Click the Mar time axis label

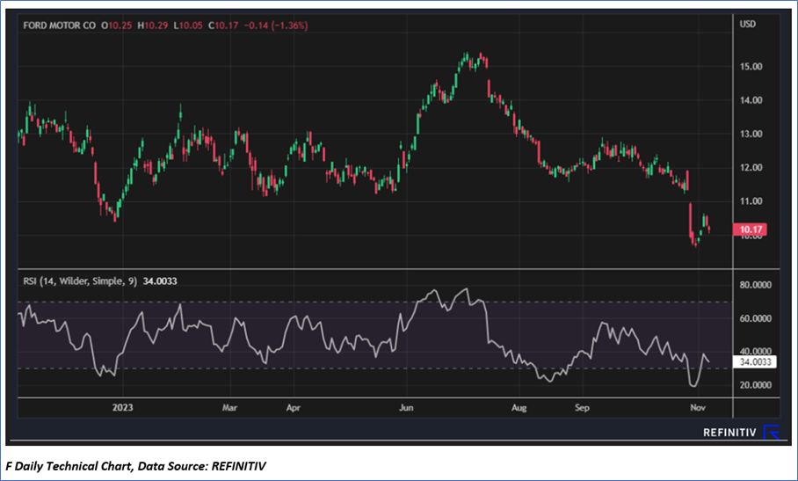point(230,408)
